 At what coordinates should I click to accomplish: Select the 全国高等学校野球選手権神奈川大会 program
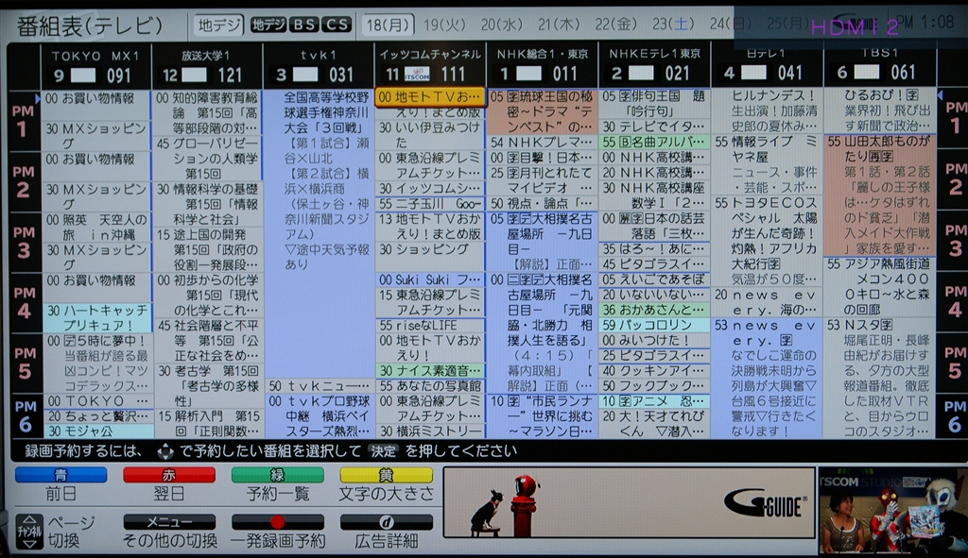[x=319, y=234]
